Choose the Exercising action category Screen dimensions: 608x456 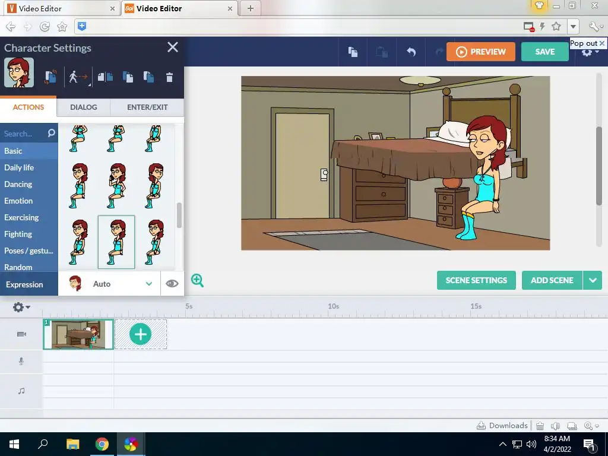[x=29, y=217]
